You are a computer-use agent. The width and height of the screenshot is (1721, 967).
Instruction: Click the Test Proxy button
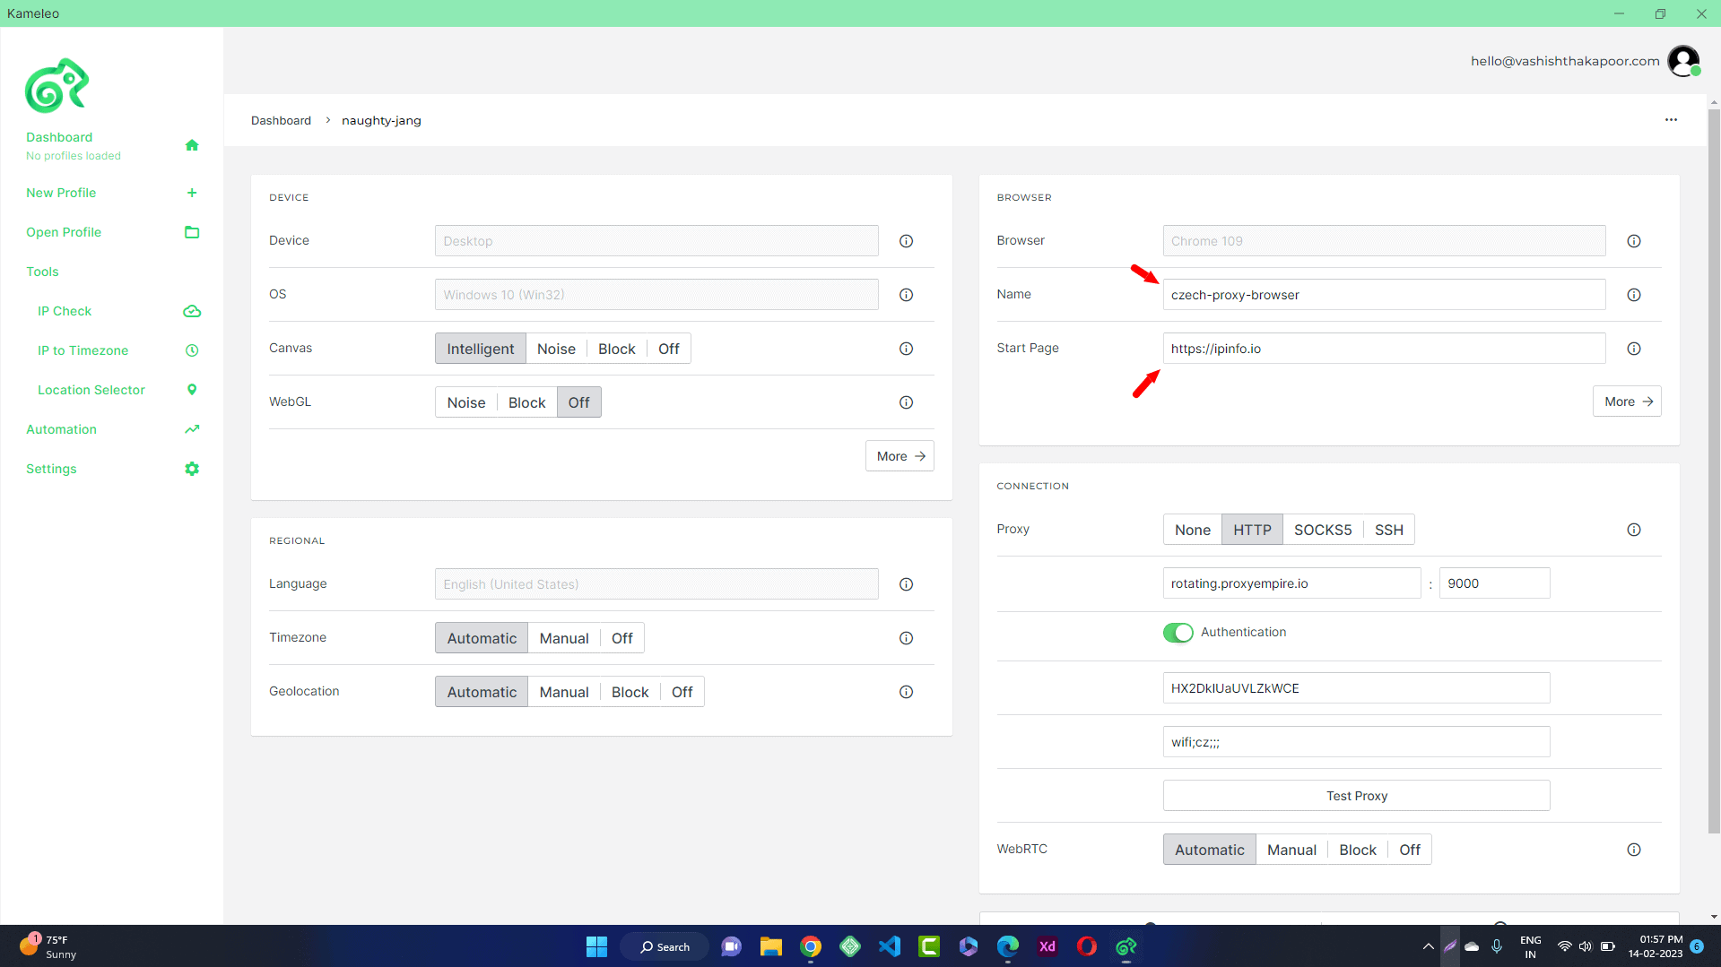pos(1356,796)
